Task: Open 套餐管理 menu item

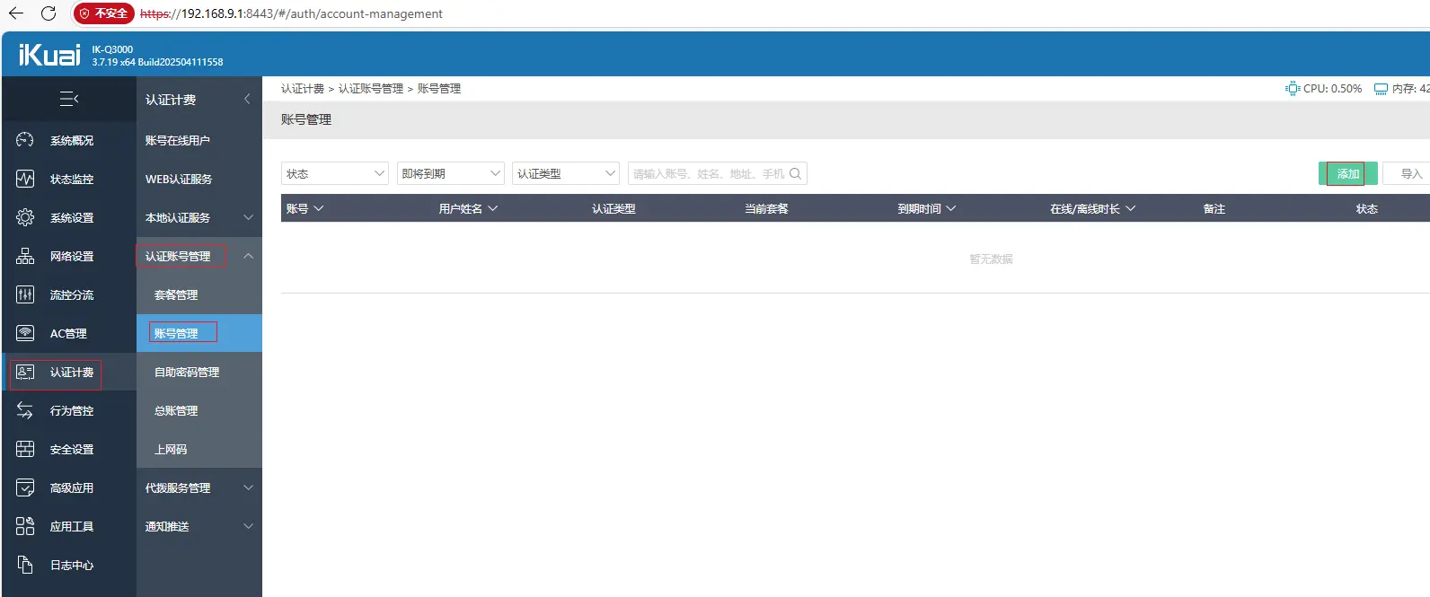Action: [176, 294]
